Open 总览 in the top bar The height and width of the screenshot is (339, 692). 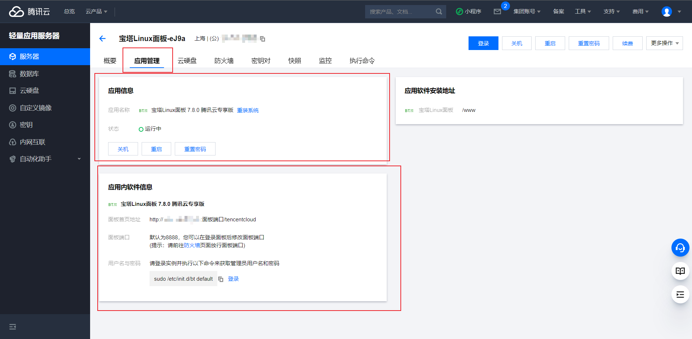(x=69, y=12)
